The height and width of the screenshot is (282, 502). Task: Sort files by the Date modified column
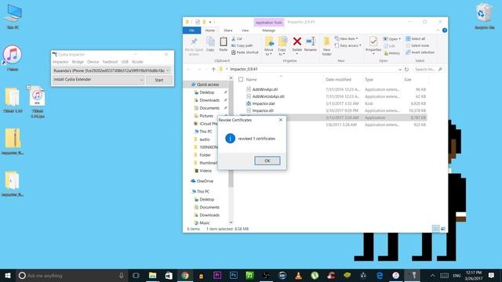coord(338,79)
